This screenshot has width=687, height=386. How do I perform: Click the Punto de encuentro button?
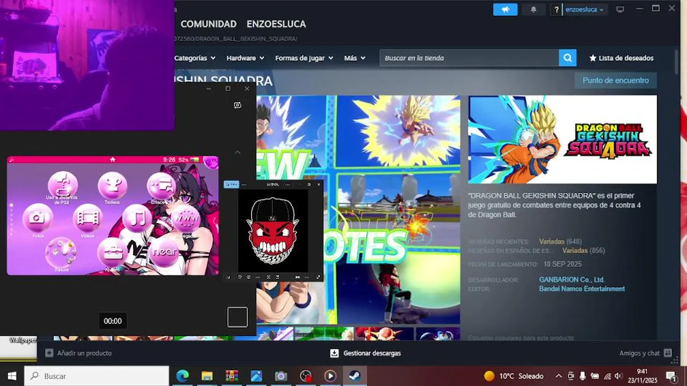(x=616, y=80)
